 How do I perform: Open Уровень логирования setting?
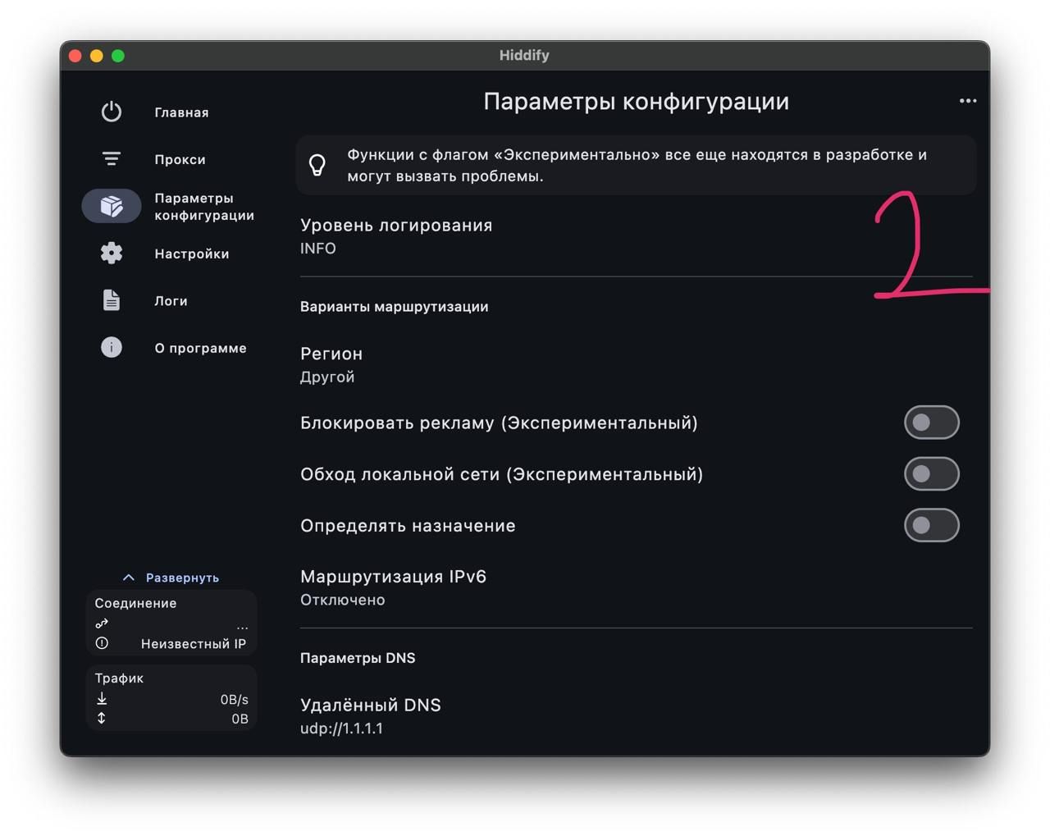(636, 236)
